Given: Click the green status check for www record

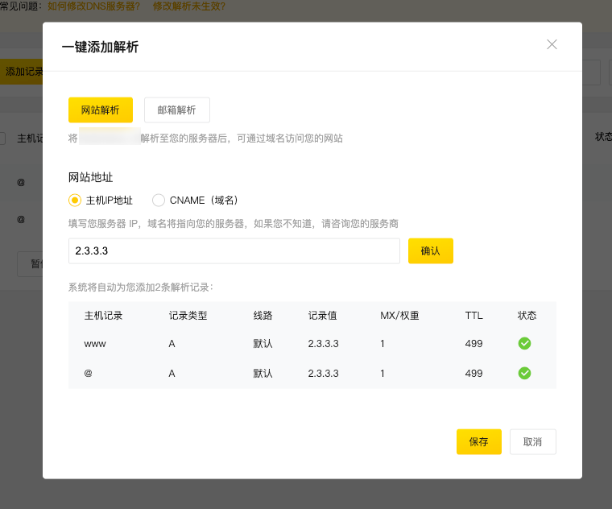Looking at the screenshot, I should [524, 344].
